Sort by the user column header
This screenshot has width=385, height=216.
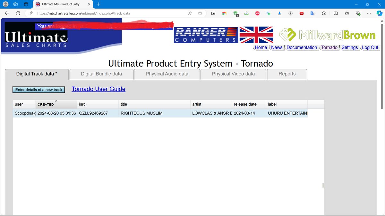[24, 104]
